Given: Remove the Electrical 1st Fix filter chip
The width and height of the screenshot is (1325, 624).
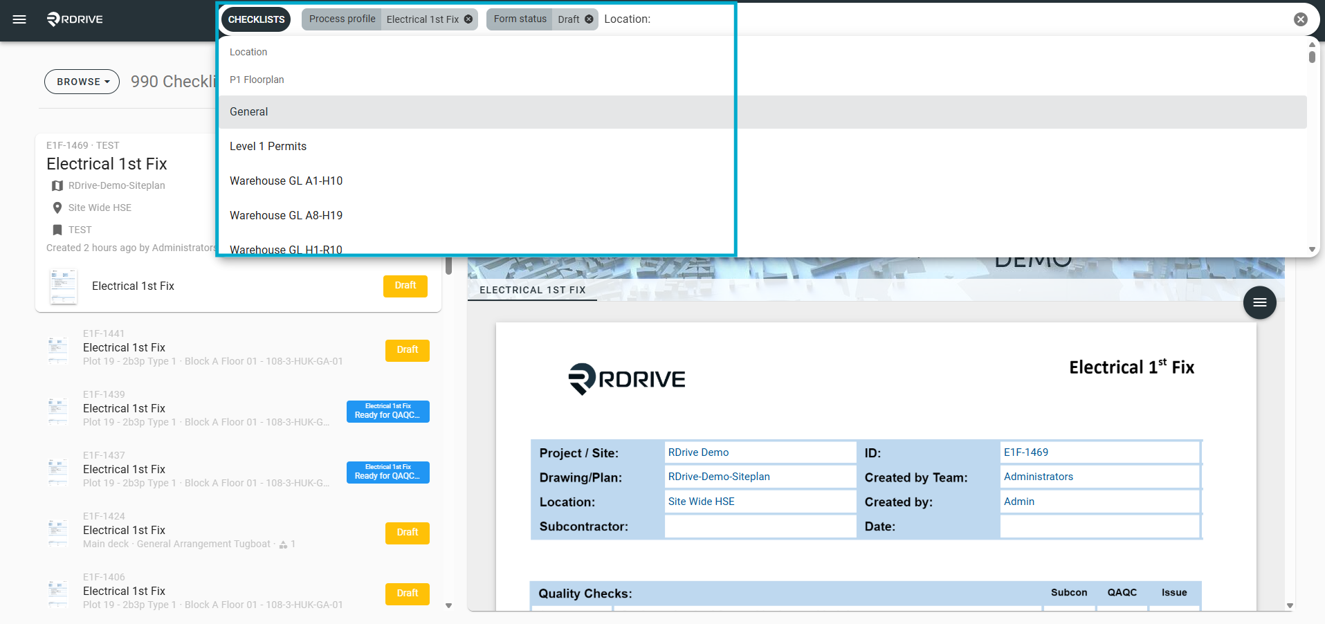Looking at the screenshot, I should (x=468, y=19).
